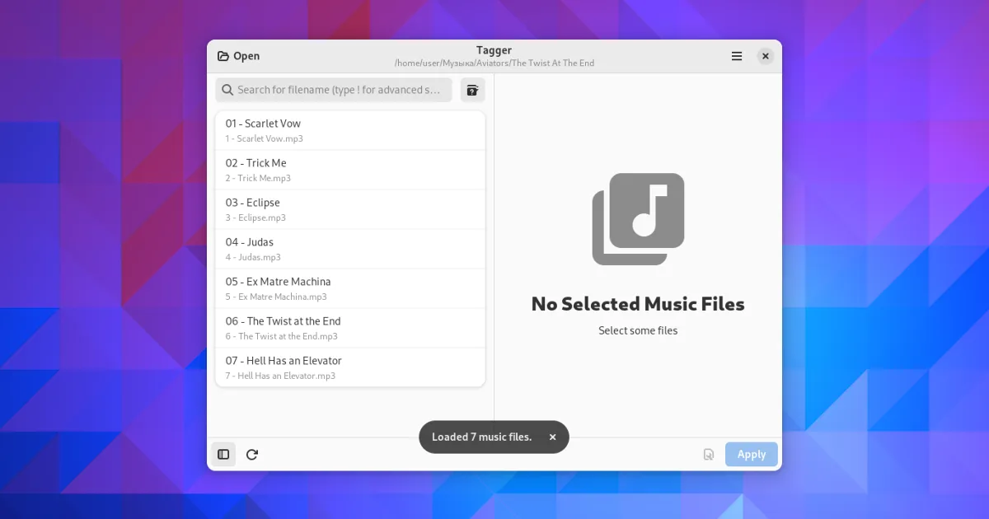
Task: Click the advanced search info icon button
Action: (x=472, y=90)
